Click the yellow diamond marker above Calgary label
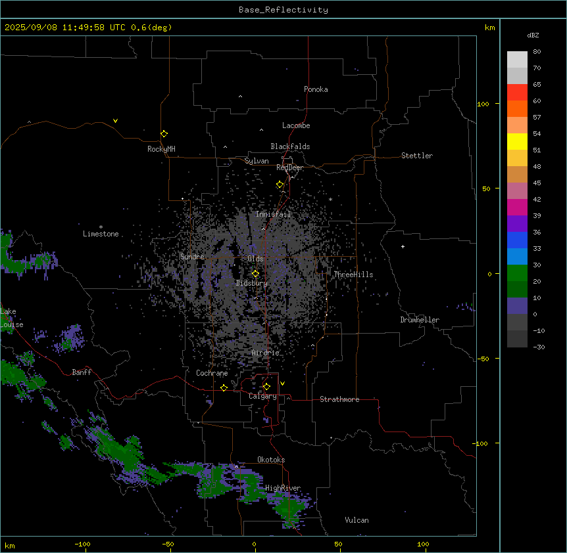The height and width of the screenshot is (553, 567). click(266, 387)
